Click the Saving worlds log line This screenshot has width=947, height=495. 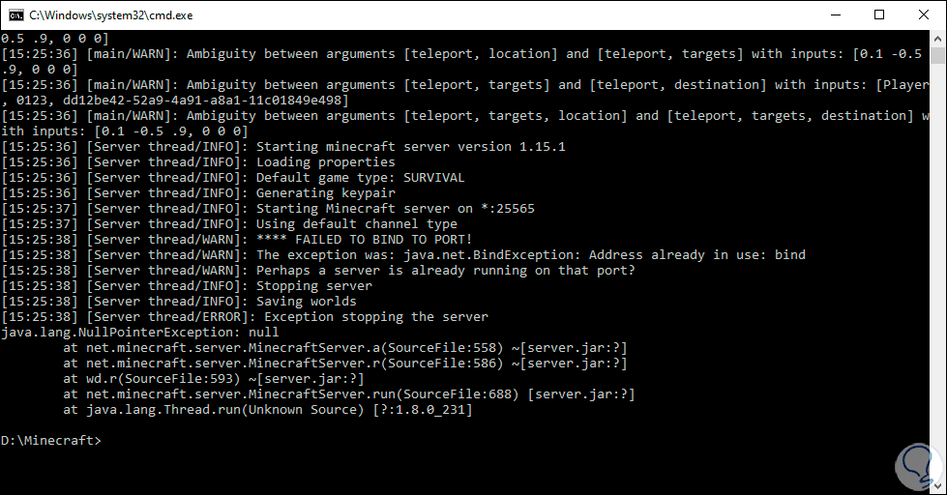point(306,302)
